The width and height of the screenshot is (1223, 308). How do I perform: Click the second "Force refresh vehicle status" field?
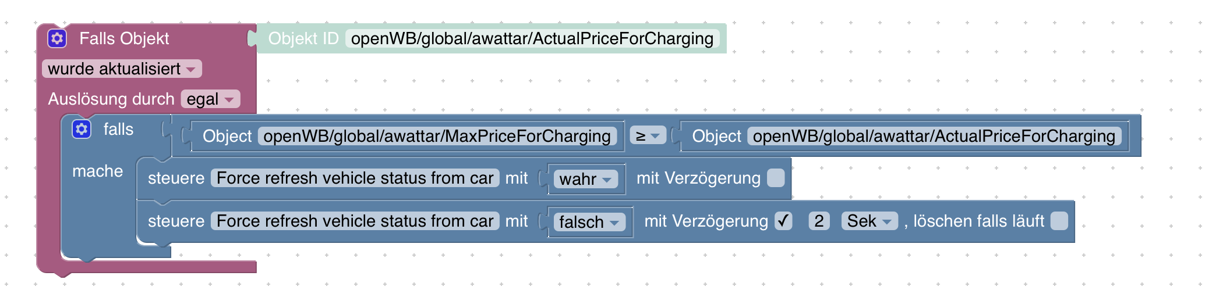coord(355,221)
